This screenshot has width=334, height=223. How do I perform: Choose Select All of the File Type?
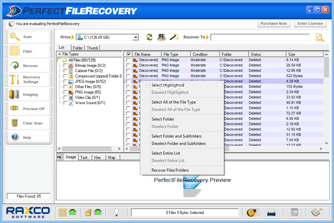[x=174, y=102]
